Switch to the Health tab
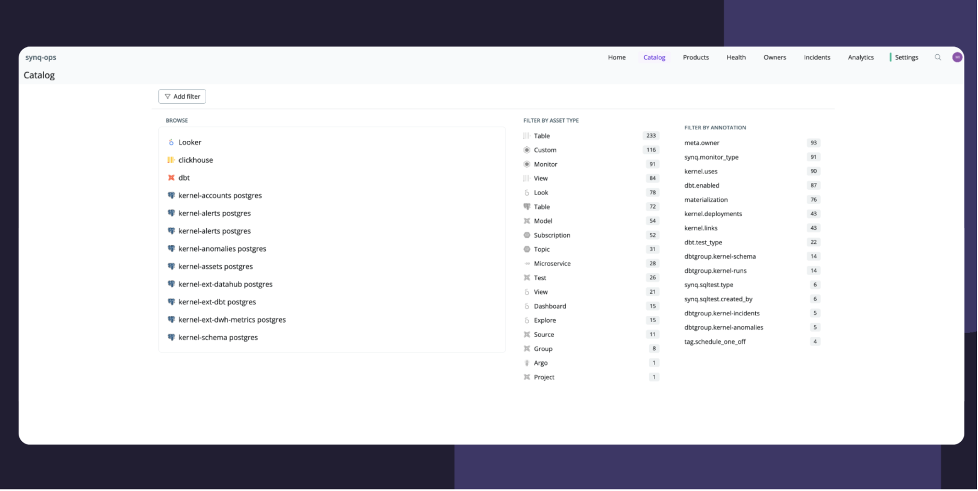Viewport: 978px width, 491px height. 736,57
